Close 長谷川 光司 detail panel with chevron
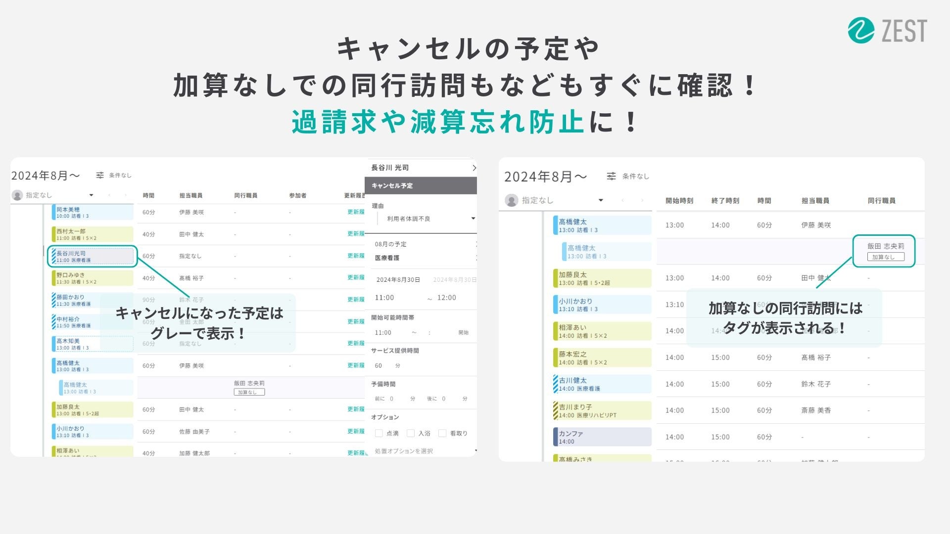Viewport: 950px width, 534px height. (474, 168)
